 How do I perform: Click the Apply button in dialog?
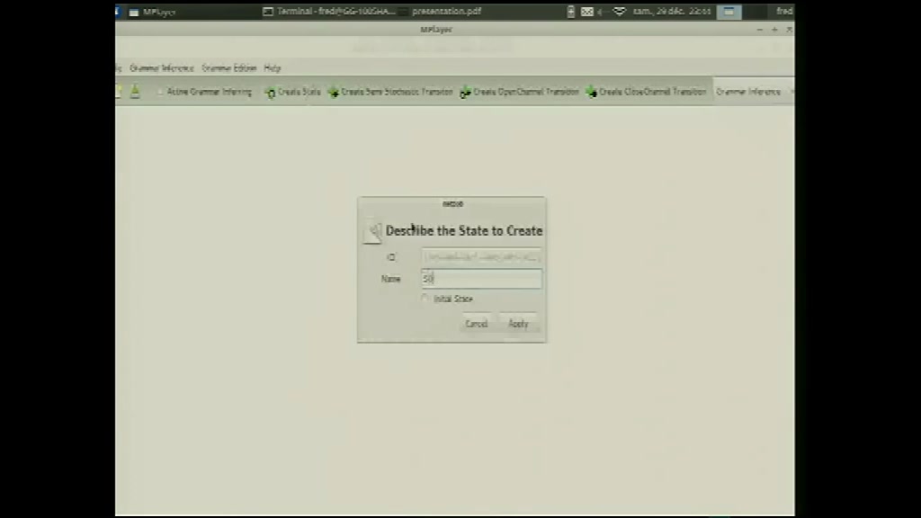coord(518,324)
